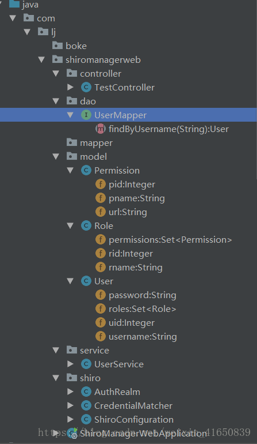
Task: Click the findByUsername method icon
Action: (101, 129)
